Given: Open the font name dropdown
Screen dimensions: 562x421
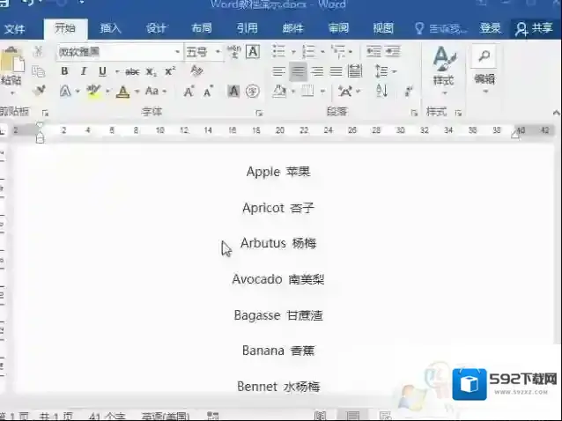Looking at the screenshot, I should pos(178,52).
